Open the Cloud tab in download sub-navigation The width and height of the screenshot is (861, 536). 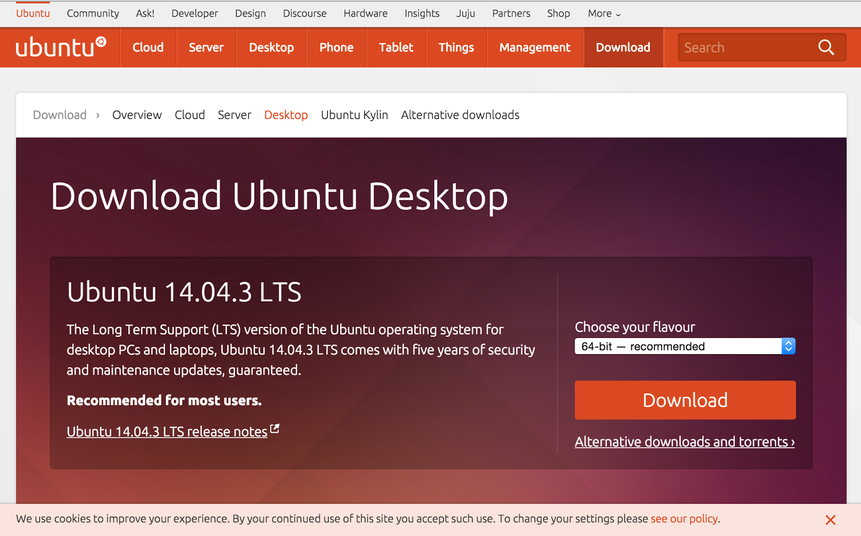[x=189, y=115]
